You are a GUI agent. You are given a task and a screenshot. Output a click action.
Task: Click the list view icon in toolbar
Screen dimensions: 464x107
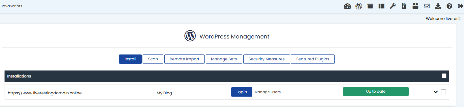point(381,6)
